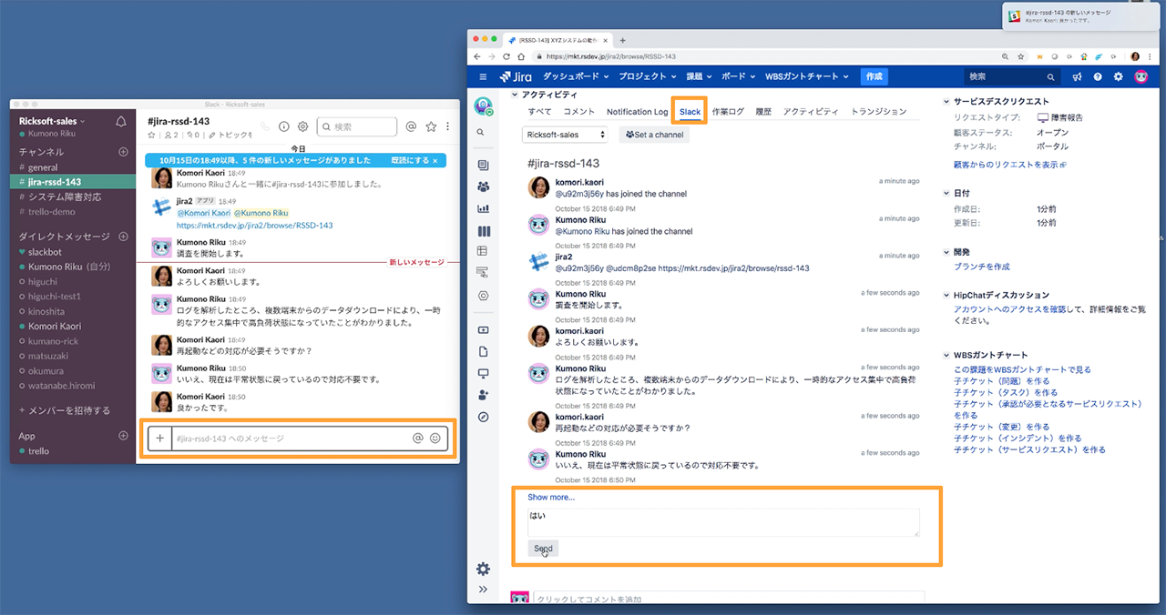This screenshot has height=615, width=1166.
Task: Switch to the すべて activity tab
Action: pos(539,112)
